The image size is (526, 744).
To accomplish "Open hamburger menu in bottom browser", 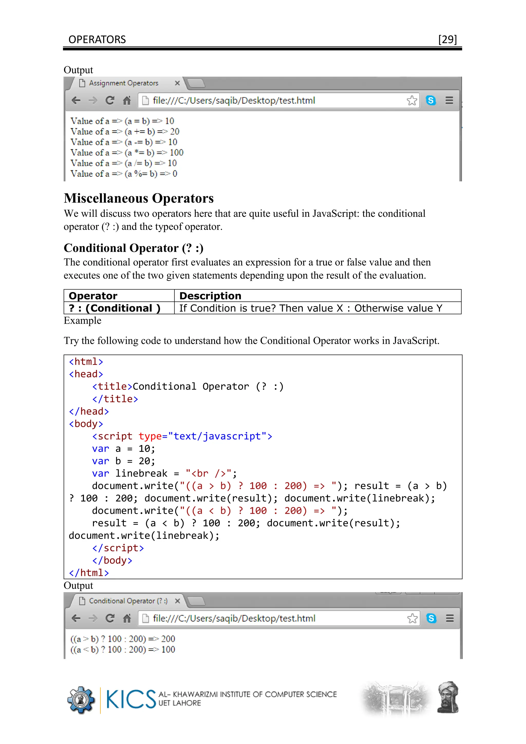I will pyautogui.click(x=450, y=618).
